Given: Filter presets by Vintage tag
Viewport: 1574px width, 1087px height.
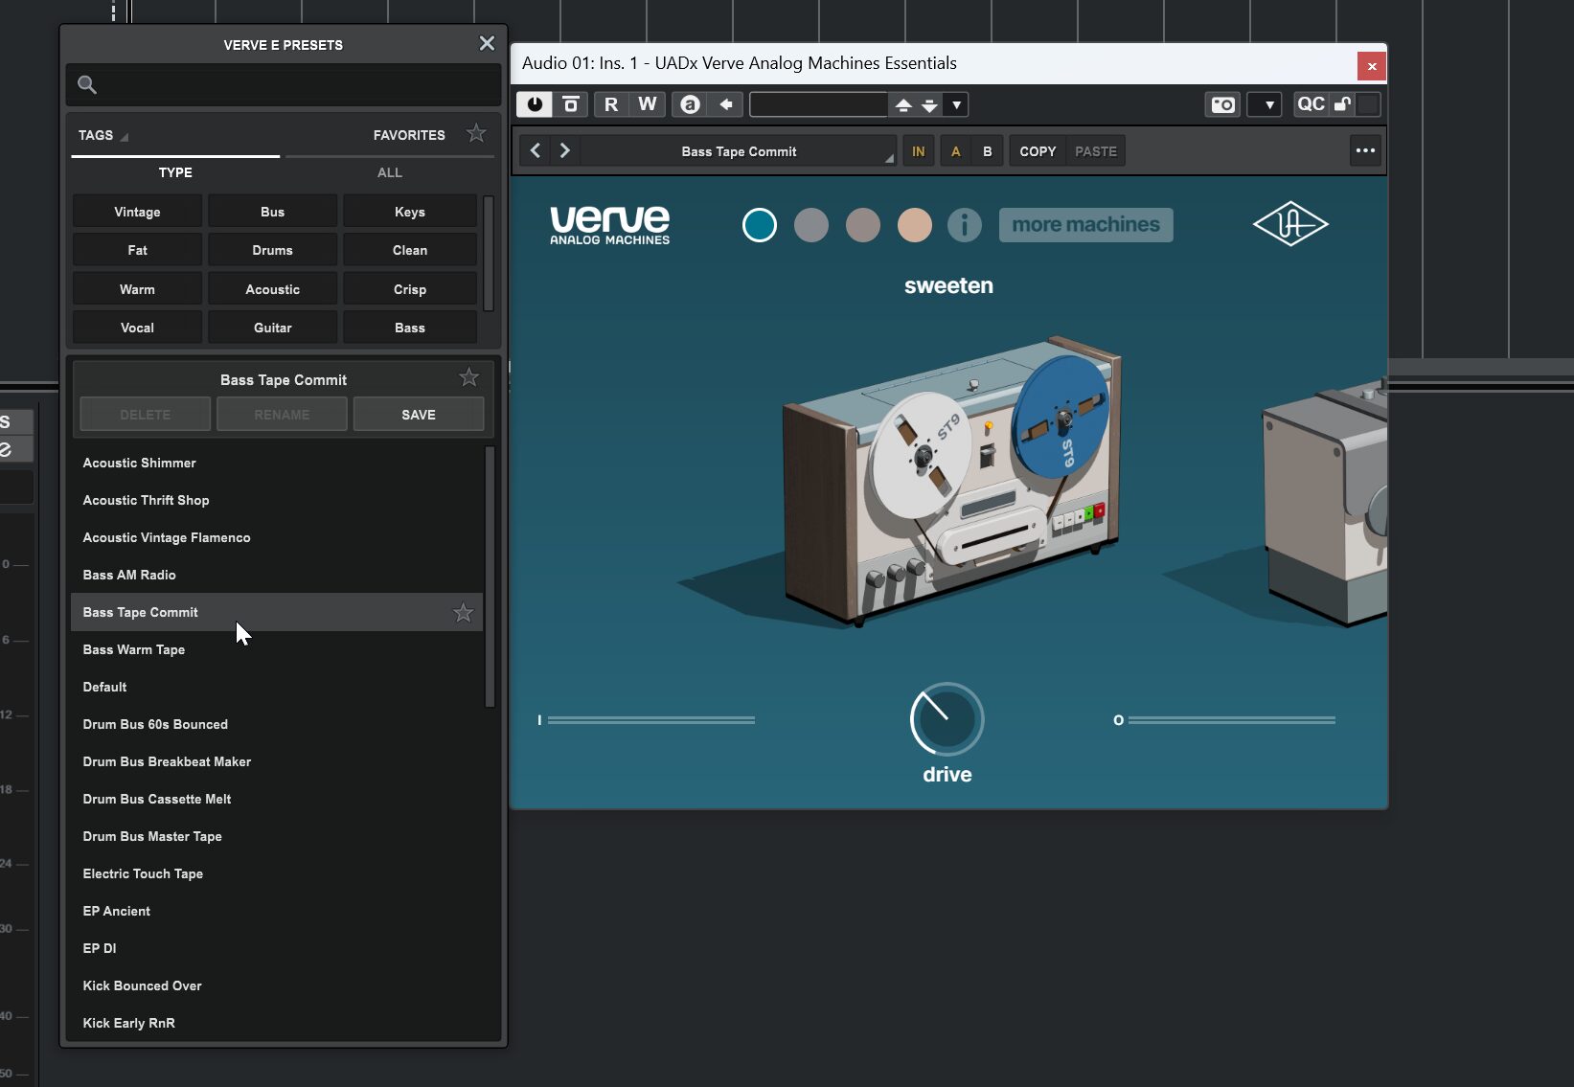Looking at the screenshot, I should click(x=137, y=212).
